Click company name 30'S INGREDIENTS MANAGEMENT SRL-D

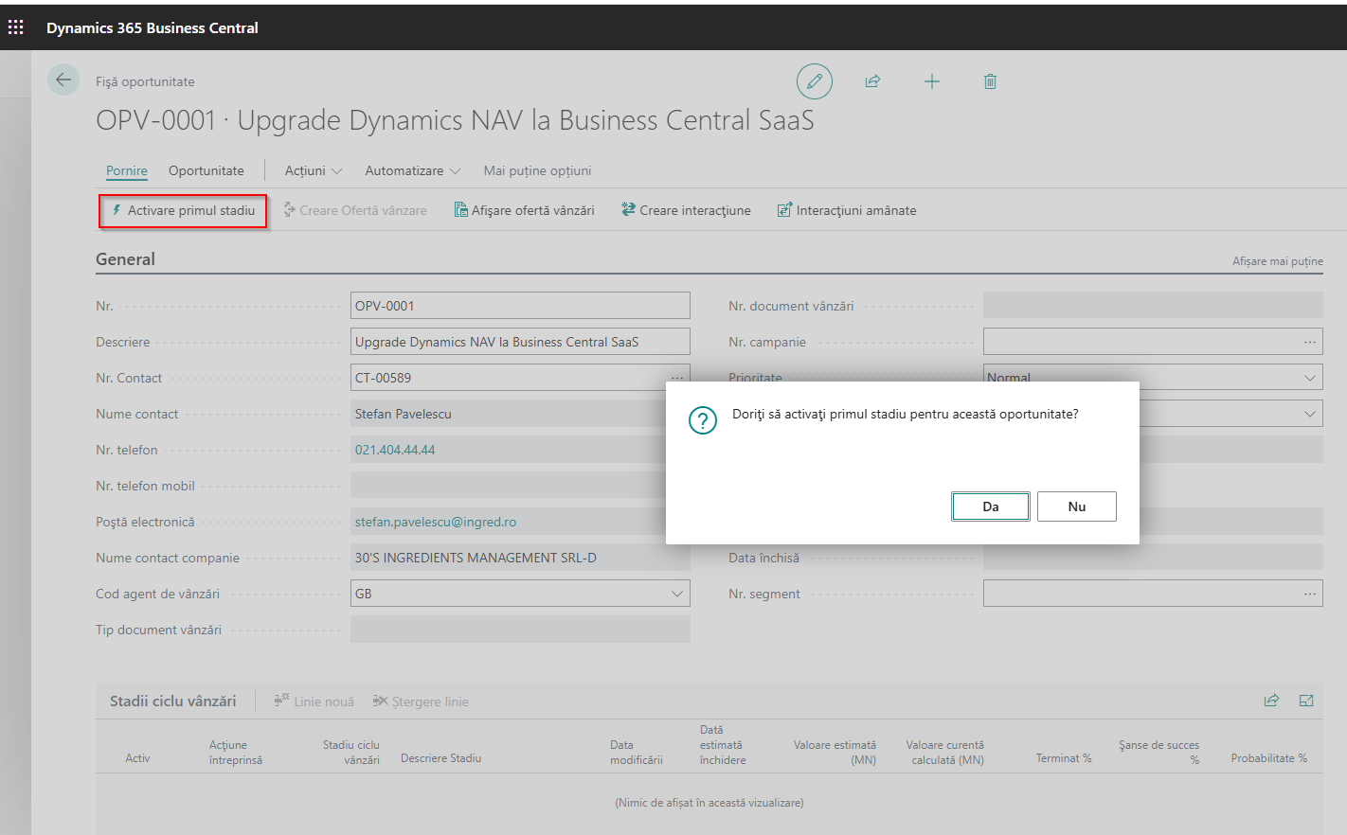[x=476, y=558]
